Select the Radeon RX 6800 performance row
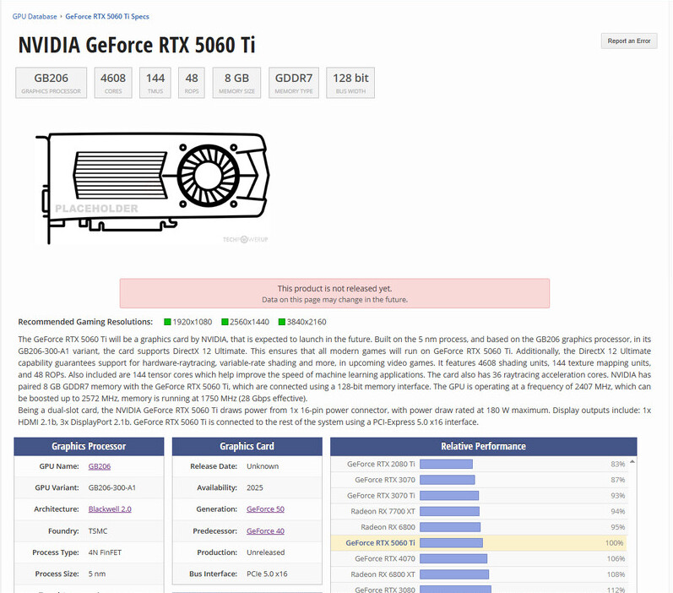Screen dimensions: 673x593 479,527
